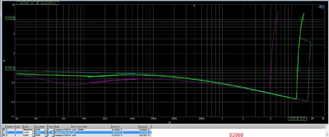Viewport: 329px width, 137px height.
Task: Click the 10.0325 Y-axis cursor value label
Action: pos(10,18)
